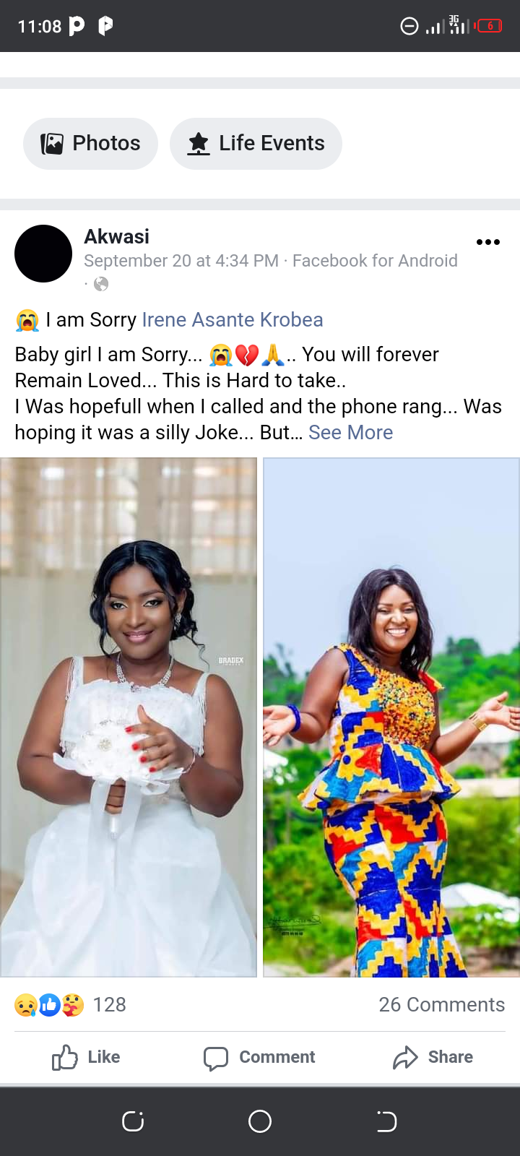Image resolution: width=520 pixels, height=1156 pixels.
Task: Tap the thumbs-up Like icon
Action: (x=65, y=1057)
